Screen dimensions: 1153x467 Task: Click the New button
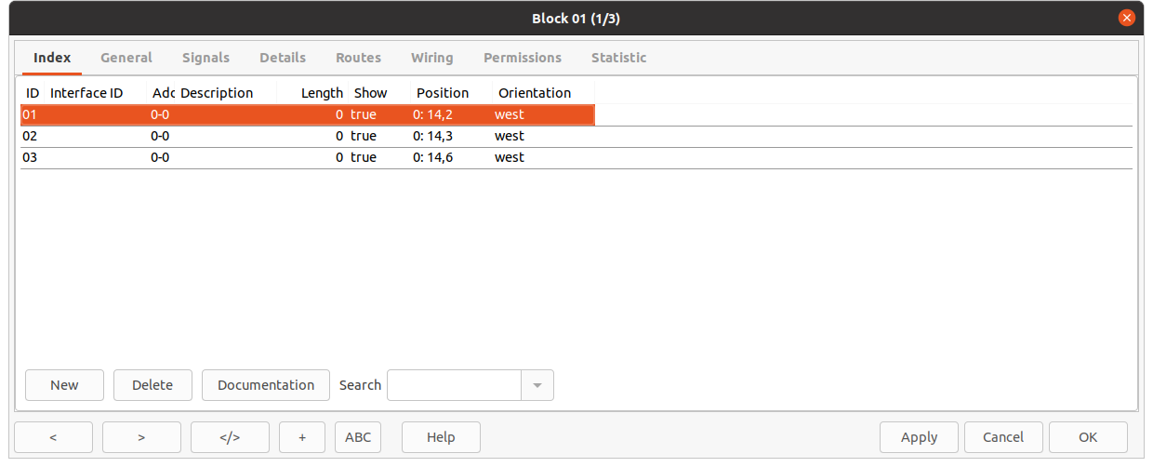[x=64, y=385]
